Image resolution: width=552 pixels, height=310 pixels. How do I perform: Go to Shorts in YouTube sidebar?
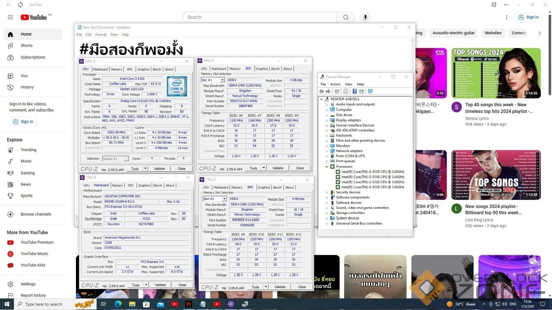pos(26,46)
